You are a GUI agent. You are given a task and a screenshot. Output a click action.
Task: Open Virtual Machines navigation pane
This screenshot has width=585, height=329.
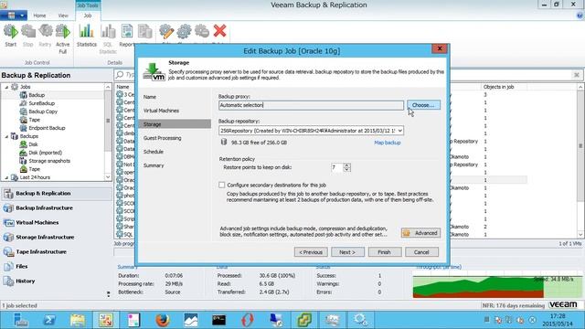(37, 222)
